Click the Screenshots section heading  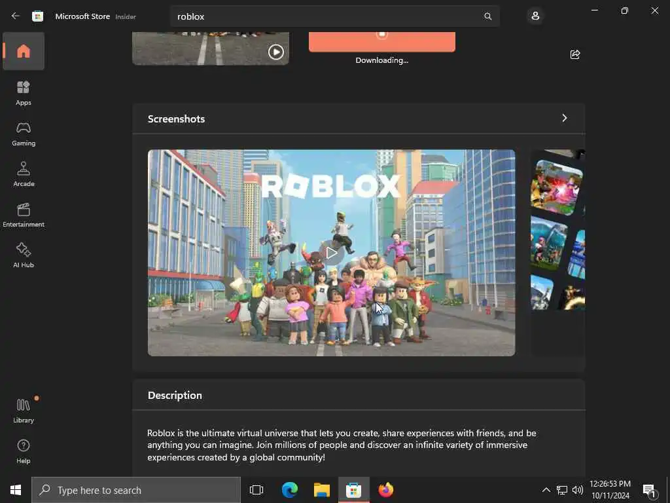[176, 119]
